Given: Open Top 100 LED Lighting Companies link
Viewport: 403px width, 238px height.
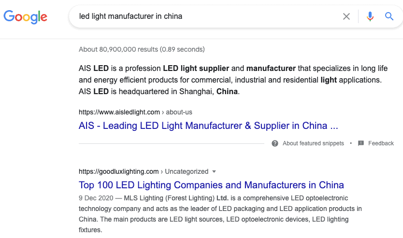Looking at the screenshot, I should point(211,185).
